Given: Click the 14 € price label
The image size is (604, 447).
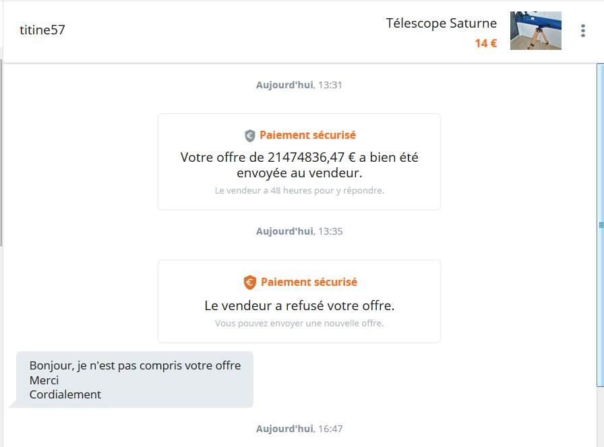Looking at the screenshot, I should 485,44.
